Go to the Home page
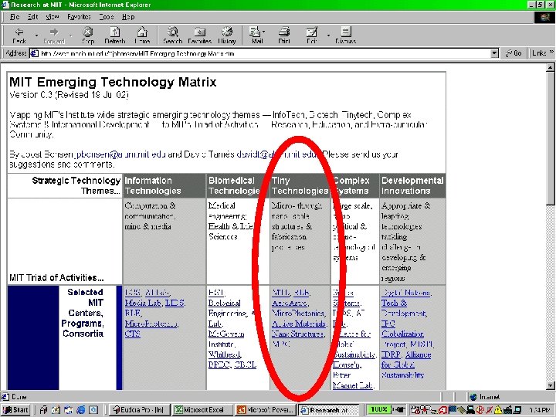Viewport: 556px width, 417px height. click(142, 36)
